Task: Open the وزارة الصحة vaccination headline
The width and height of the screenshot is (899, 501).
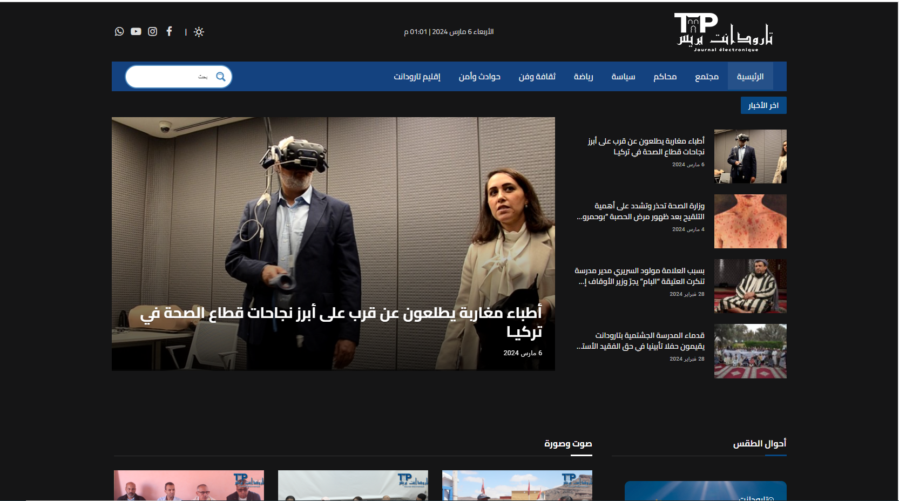Action: [x=641, y=211]
